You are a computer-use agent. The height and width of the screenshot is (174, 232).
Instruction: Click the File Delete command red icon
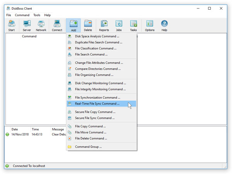click(70, 139)
